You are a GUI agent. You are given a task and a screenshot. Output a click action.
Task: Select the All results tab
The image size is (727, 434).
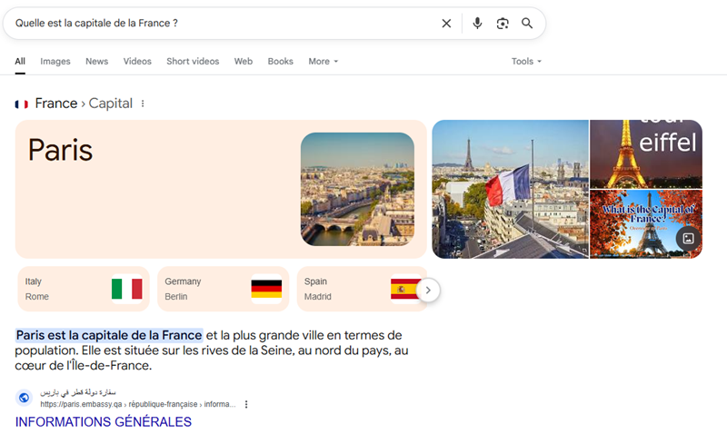pos(20,61)
